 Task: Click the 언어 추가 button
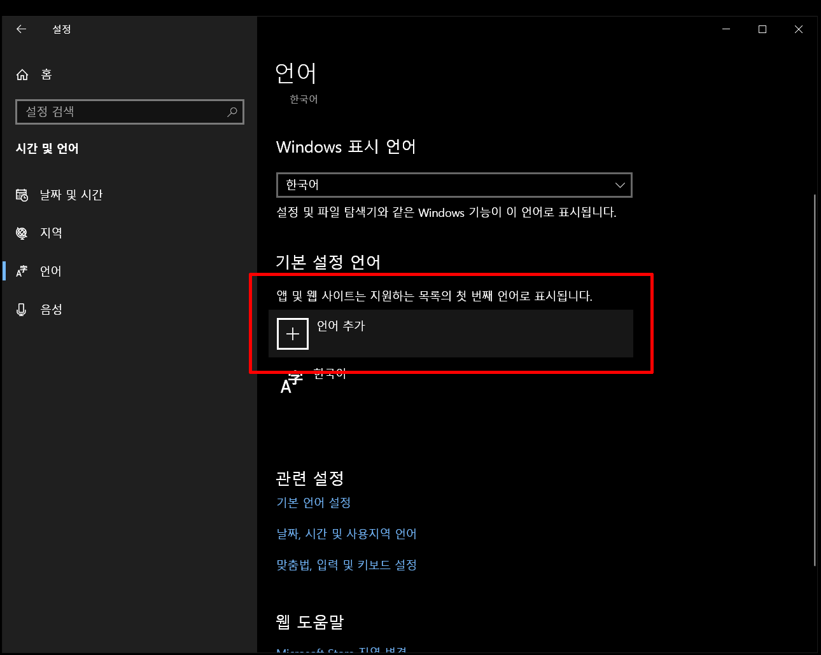451,334
